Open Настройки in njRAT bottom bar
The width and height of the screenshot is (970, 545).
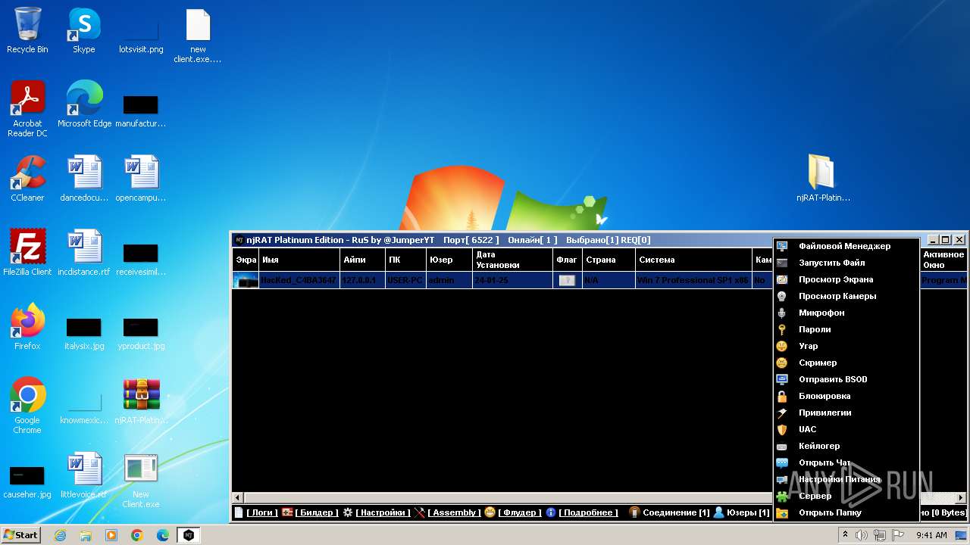[376, 512]
